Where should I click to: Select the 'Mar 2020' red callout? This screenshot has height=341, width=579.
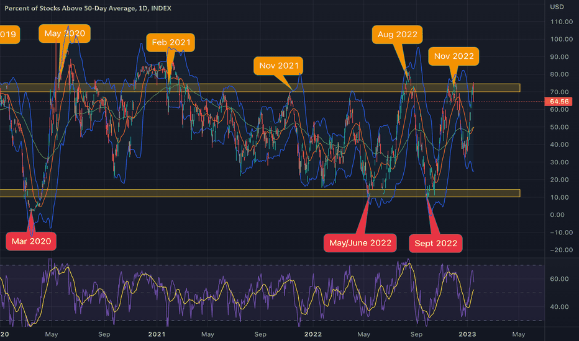31,241
